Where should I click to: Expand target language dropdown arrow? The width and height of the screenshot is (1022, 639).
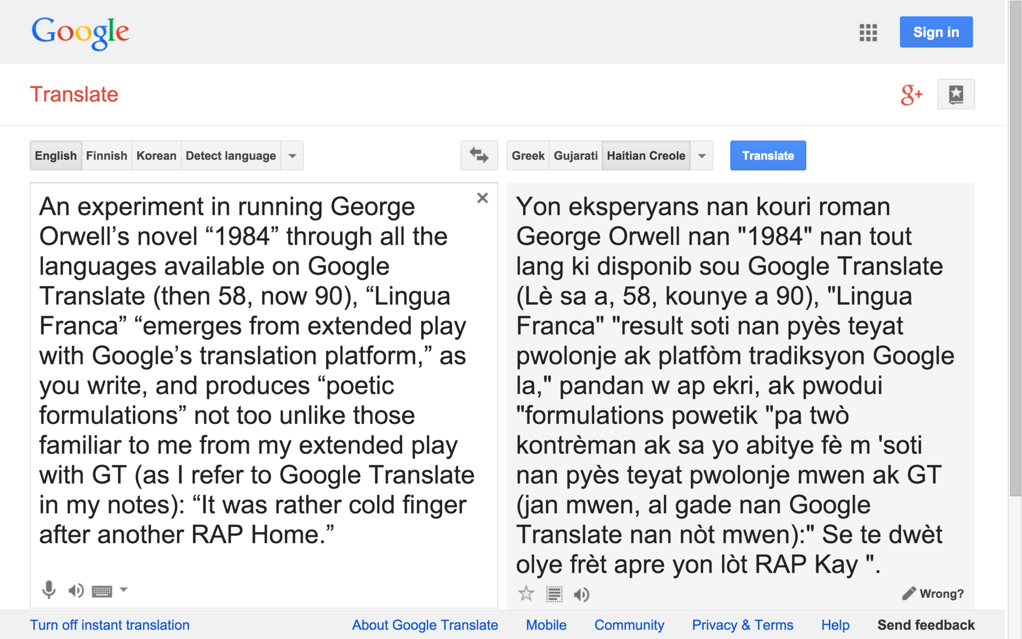tap(702, 156)
